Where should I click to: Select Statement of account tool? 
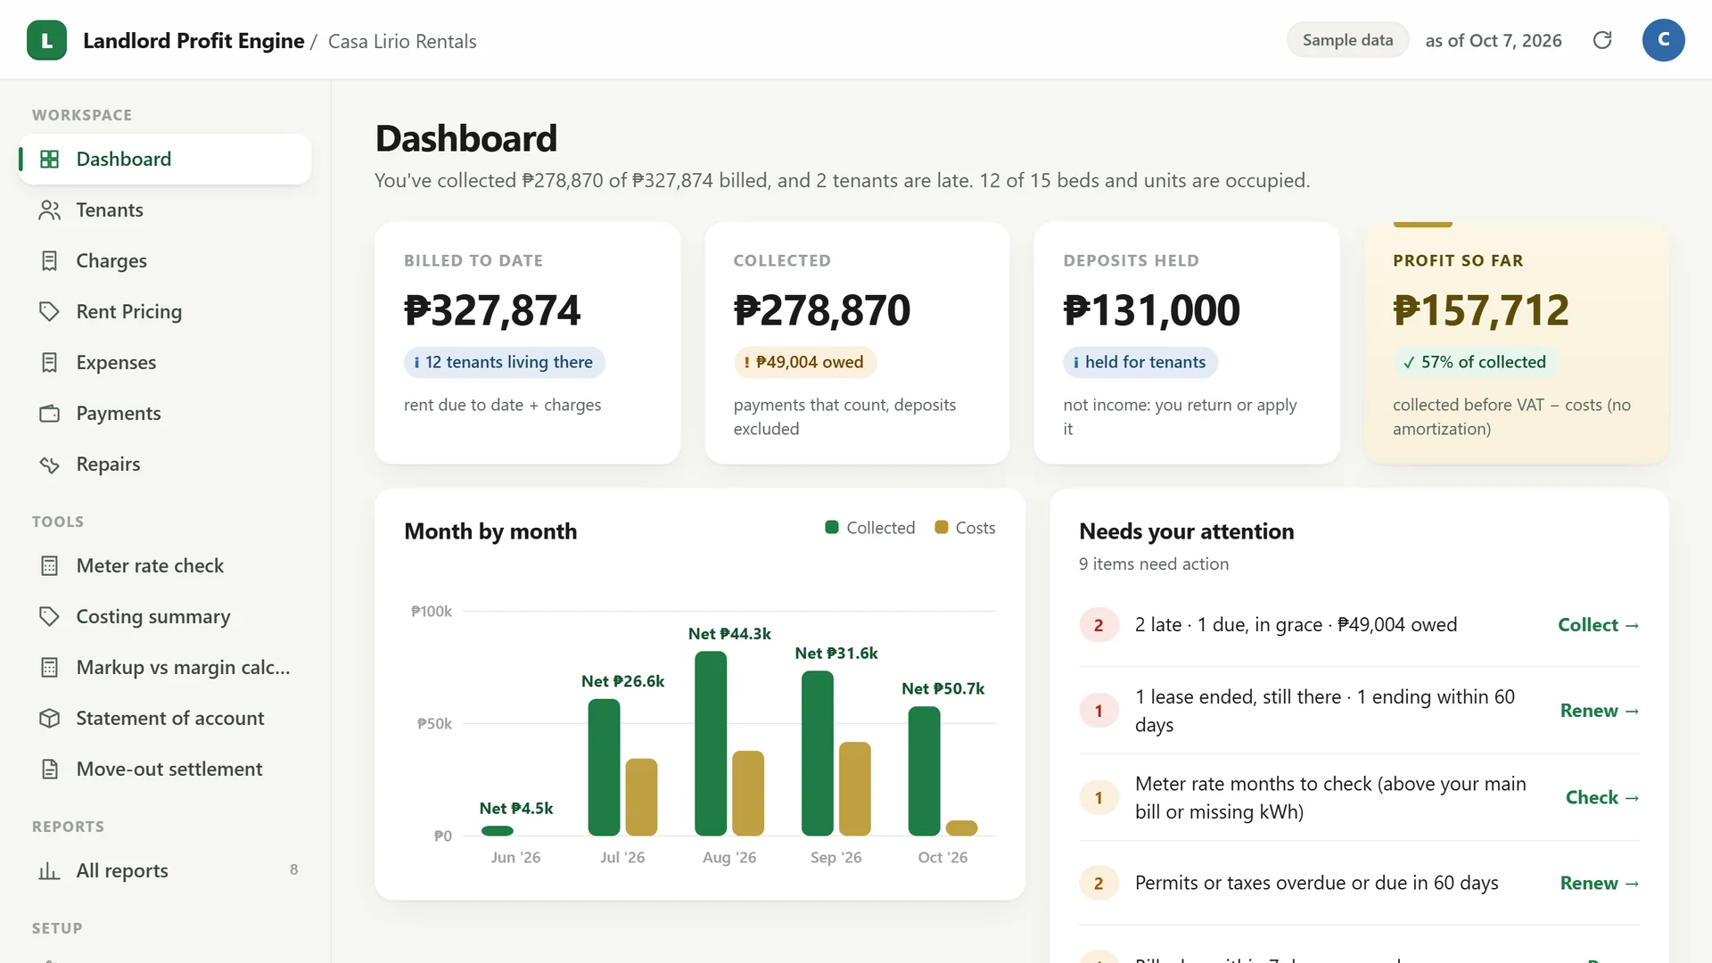pos(165,718)
